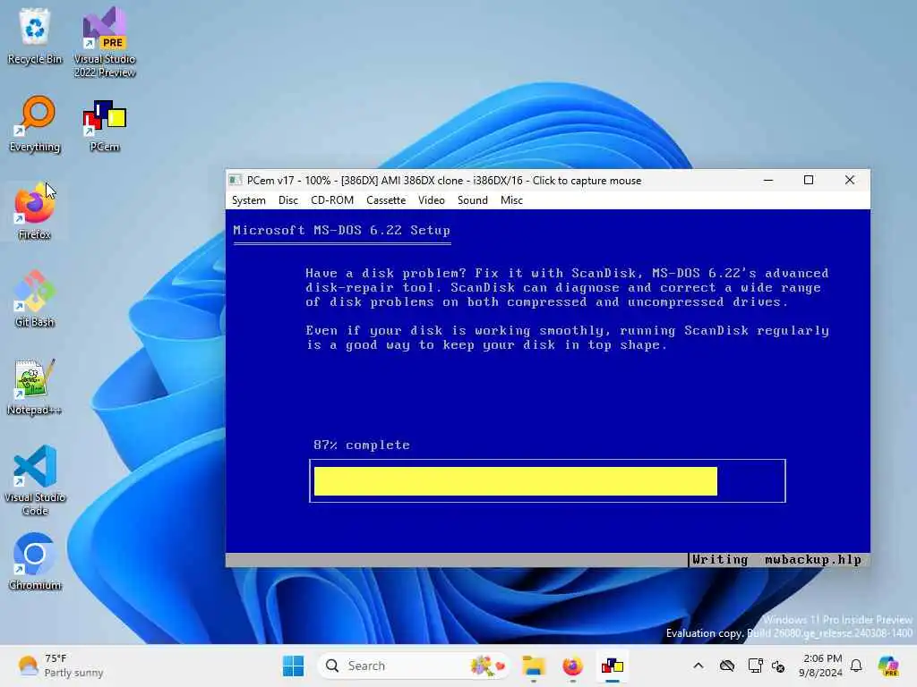Open Visual Studio 2022 Preview shortcut

tap(104, 41)
